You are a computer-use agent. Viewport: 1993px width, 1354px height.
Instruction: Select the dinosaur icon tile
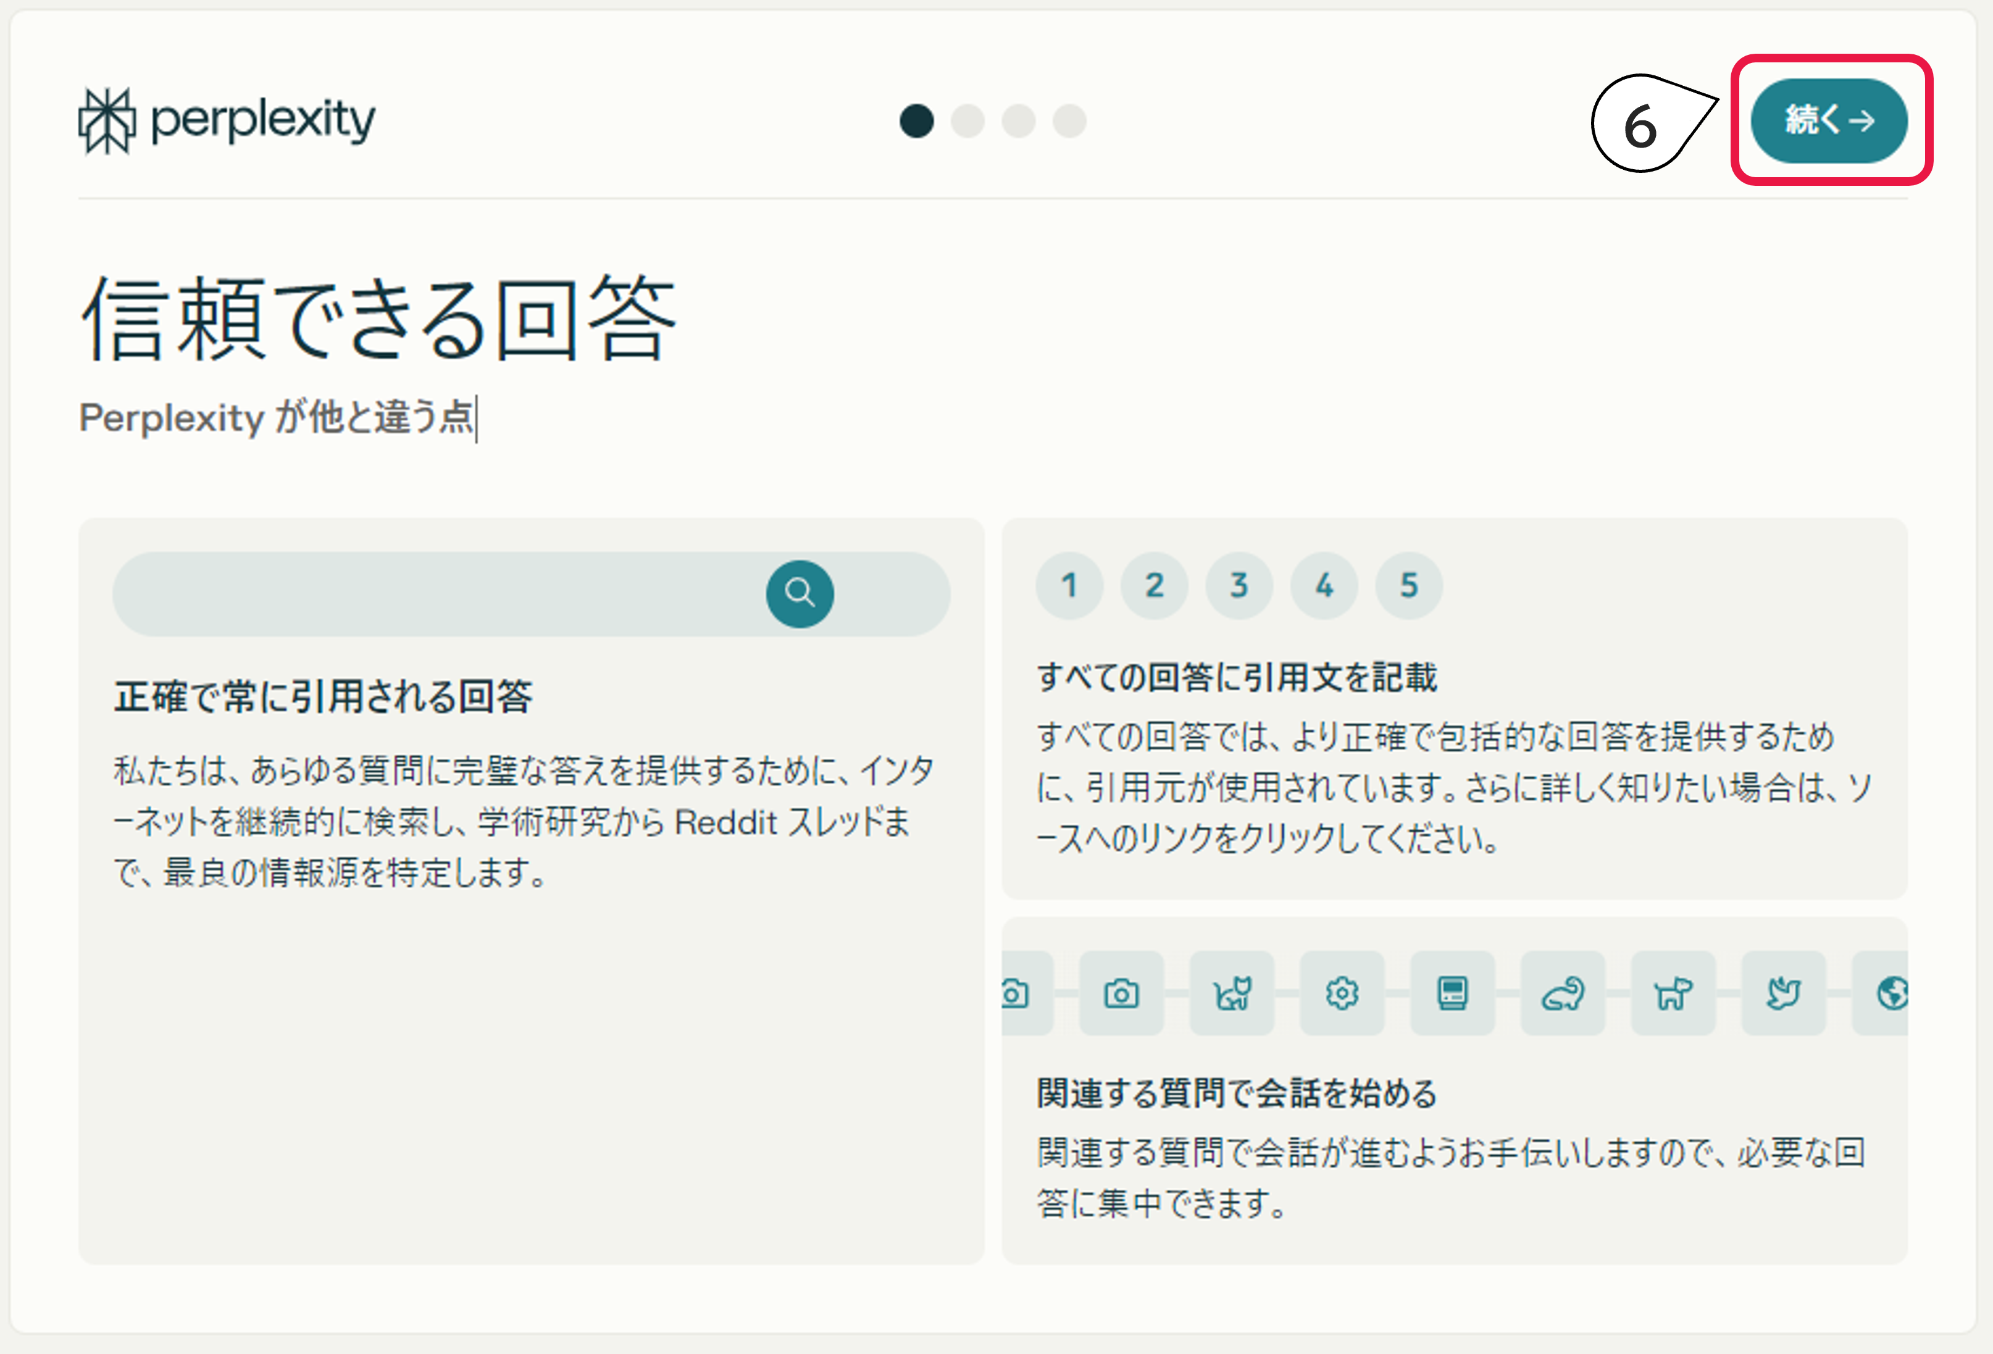(x=1563, y=993)
